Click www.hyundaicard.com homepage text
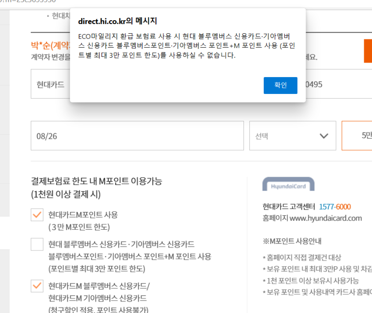 pyautogui.click(x=325, y=218)
